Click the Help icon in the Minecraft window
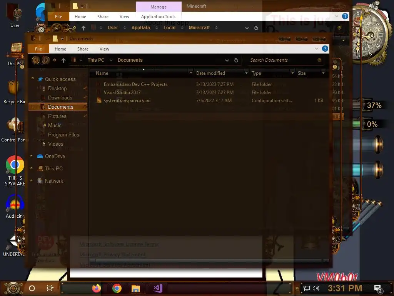 coord(345,16)
